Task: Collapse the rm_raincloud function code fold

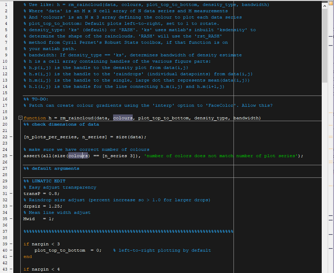Action: pos(21,118)
